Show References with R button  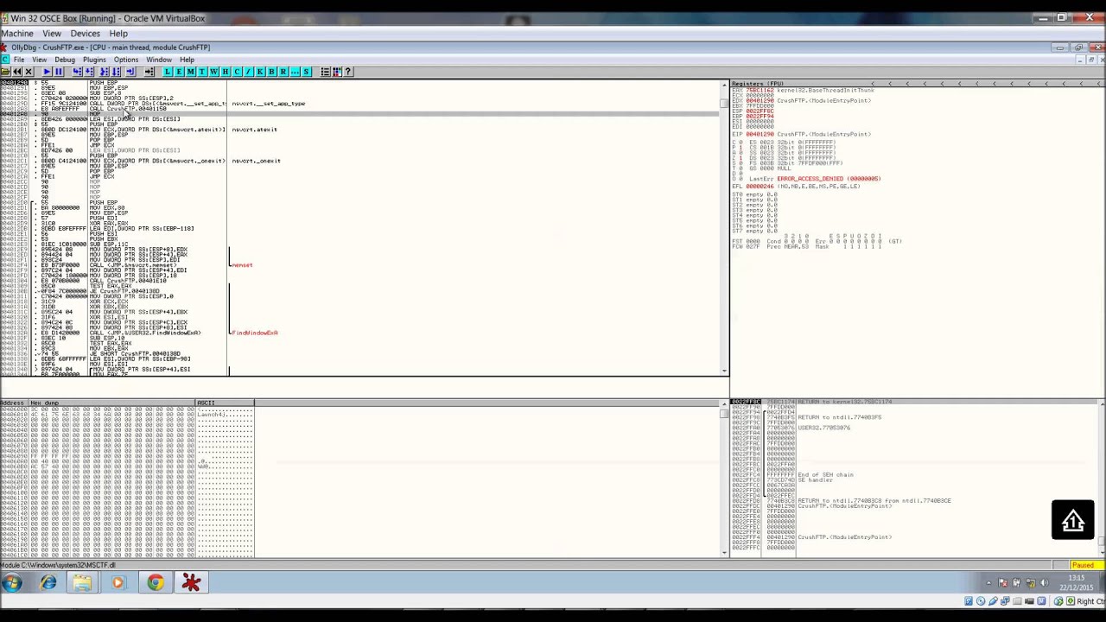(x=283, y=72)
